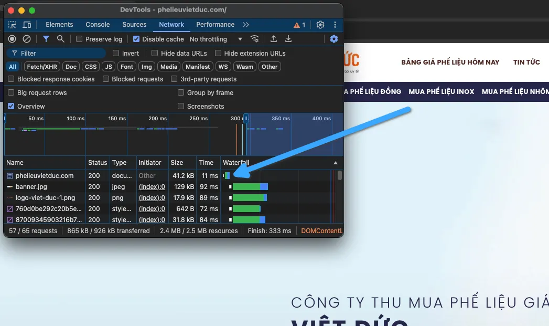
Task: Enable Group by frame
Action: click(181, 92)
